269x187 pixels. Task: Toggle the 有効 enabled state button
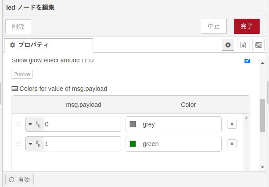pos(20,180)
